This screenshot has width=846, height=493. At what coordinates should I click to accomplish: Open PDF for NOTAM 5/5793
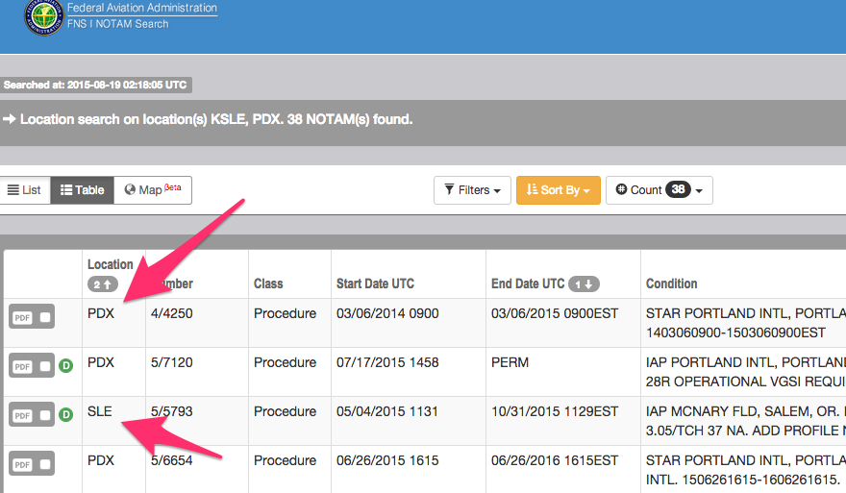(x=22, y=416)
